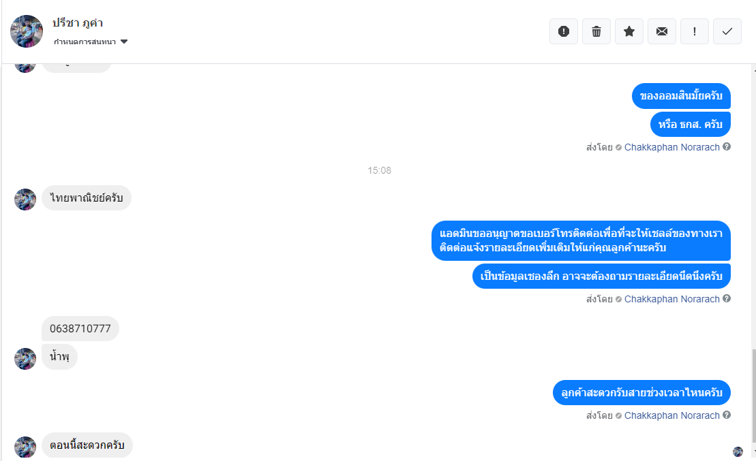This screenshot has height=461, width=756.
Task: Open กำหนดการสนทนา dropdown arrow
Action: point(124,42)
